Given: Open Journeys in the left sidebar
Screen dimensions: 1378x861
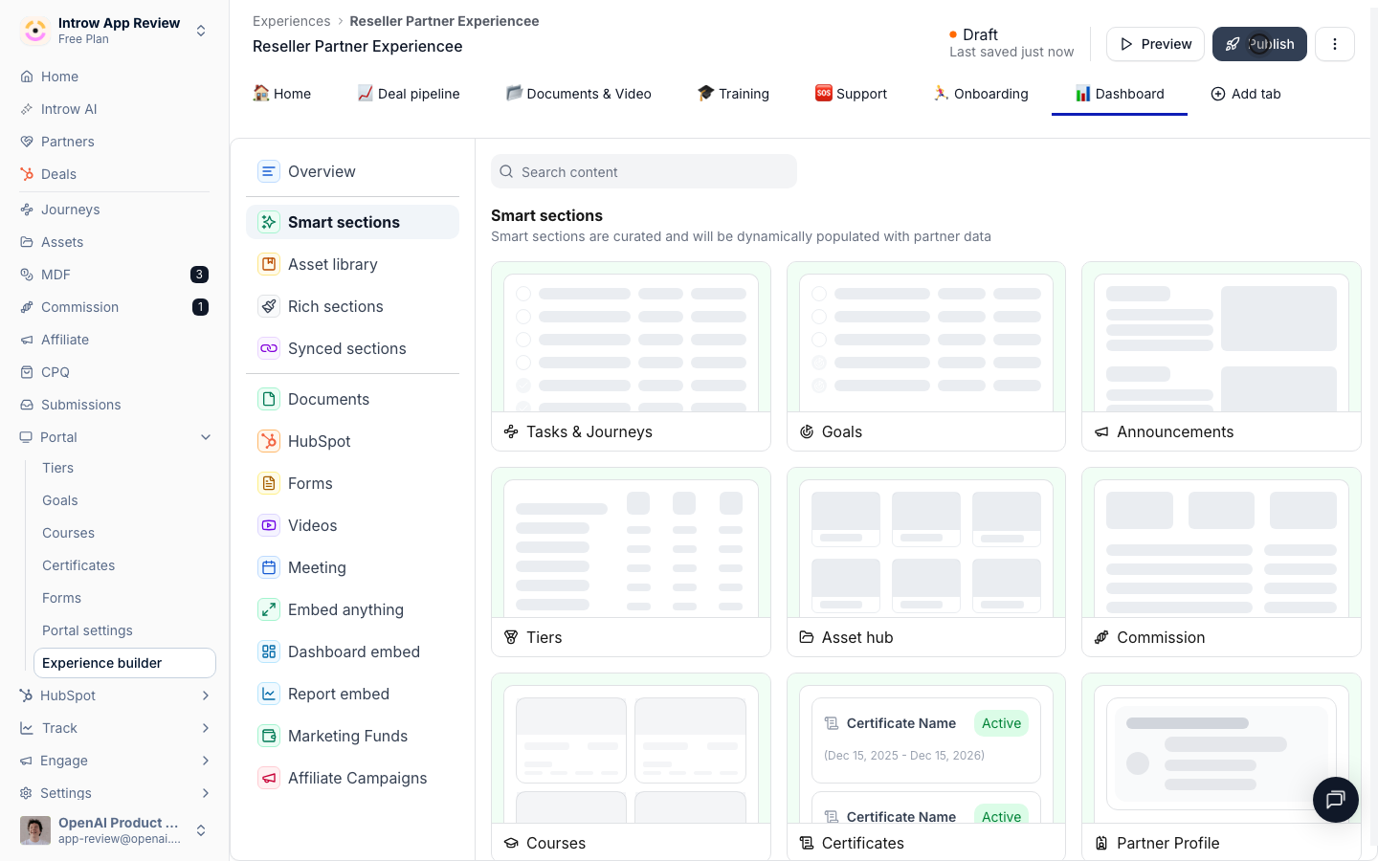Looking at the screenshot, I should point(71,210).
